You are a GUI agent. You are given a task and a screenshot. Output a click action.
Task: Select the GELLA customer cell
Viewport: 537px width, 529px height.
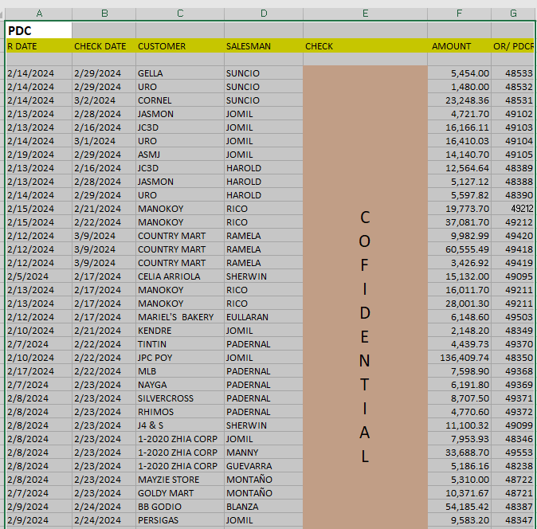click(179, 73)
